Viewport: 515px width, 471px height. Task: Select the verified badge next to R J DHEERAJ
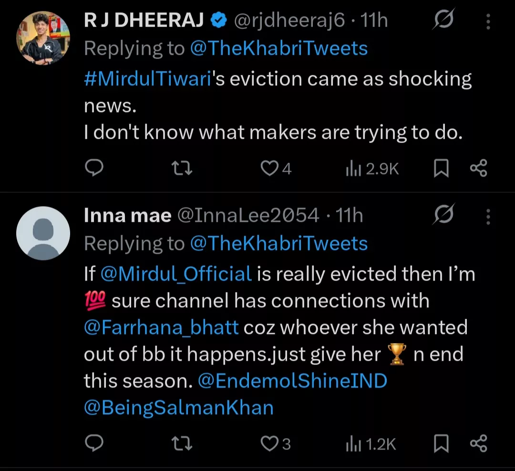pyautogui.click(x=219, y=20)
